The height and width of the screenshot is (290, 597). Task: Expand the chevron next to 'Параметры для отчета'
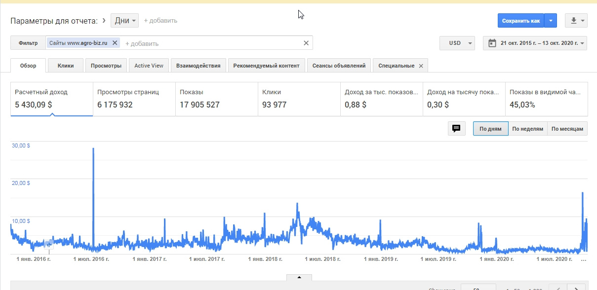104,21
